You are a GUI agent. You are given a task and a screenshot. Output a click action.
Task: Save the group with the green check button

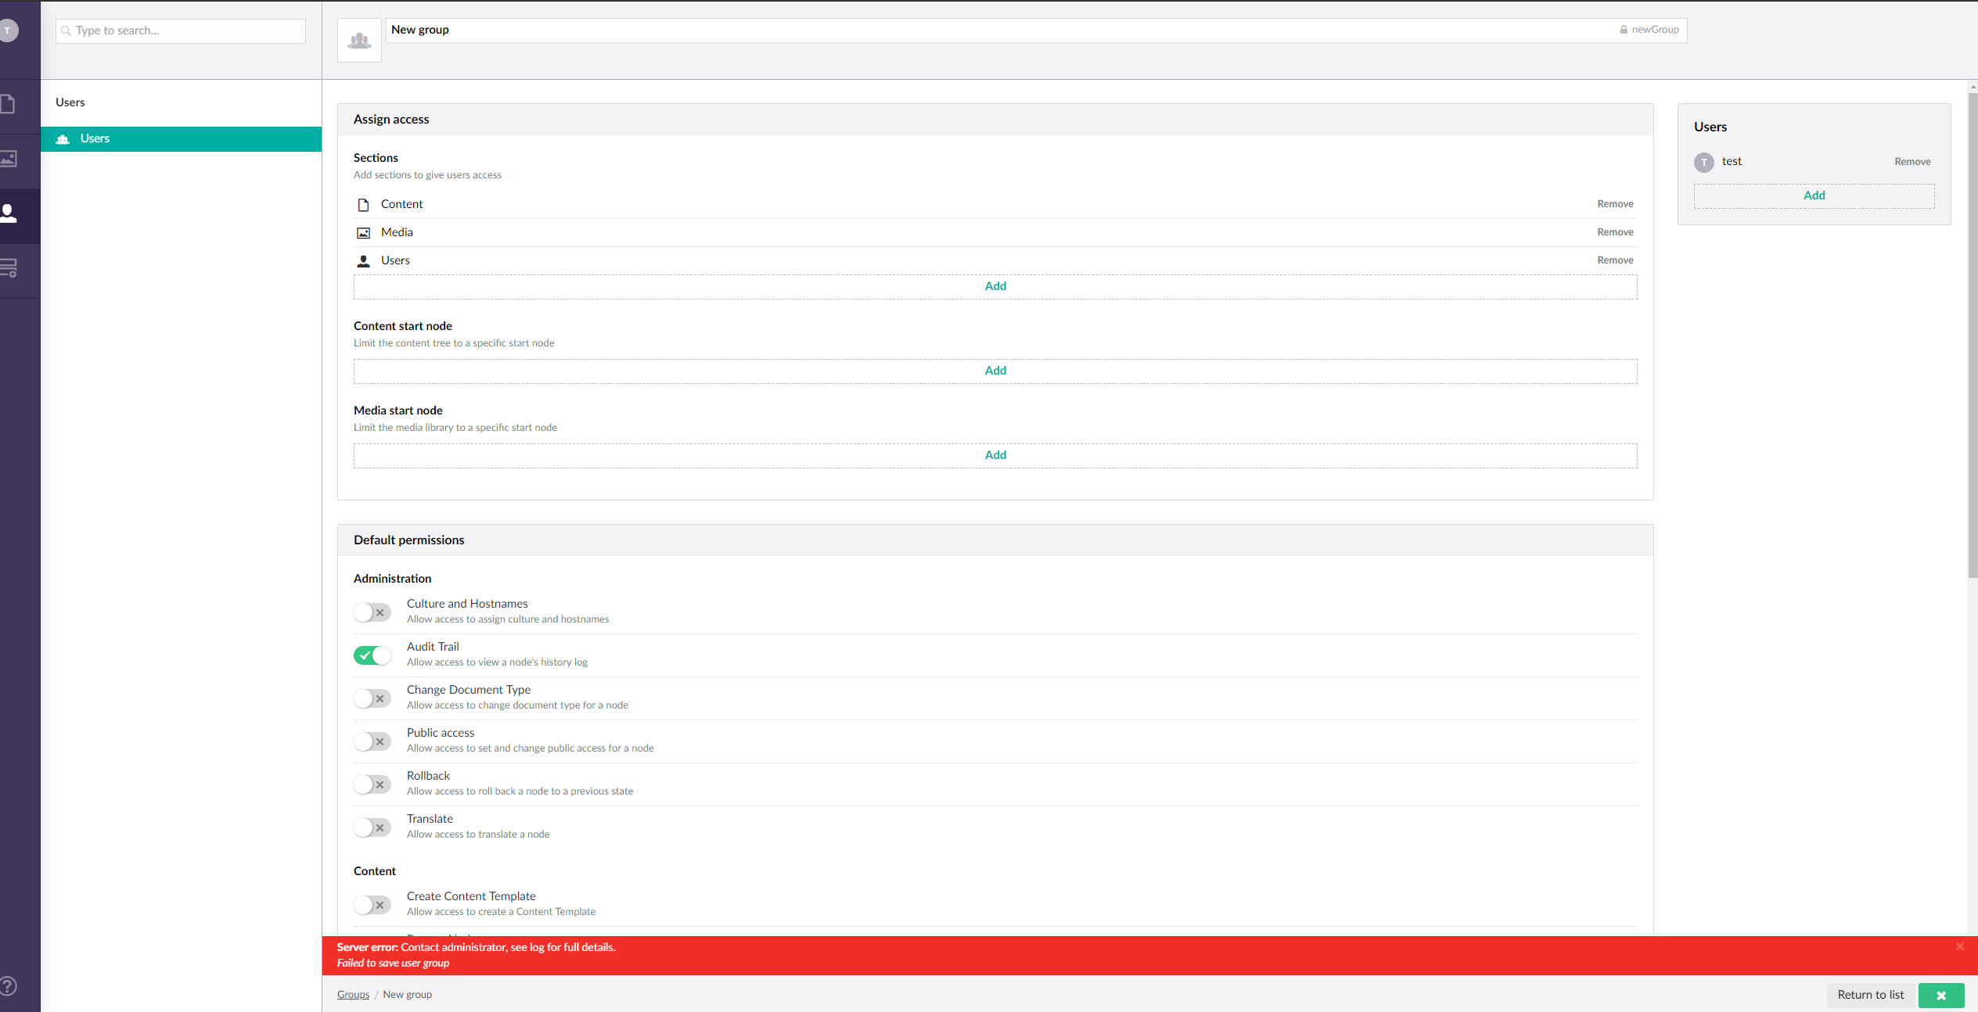coord(1941,995)
